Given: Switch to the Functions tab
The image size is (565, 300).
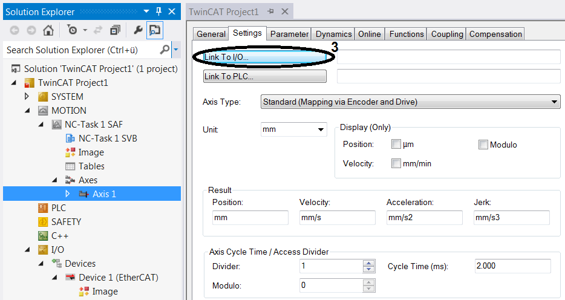Looking at the screenshot, I should tap(406, 34).
